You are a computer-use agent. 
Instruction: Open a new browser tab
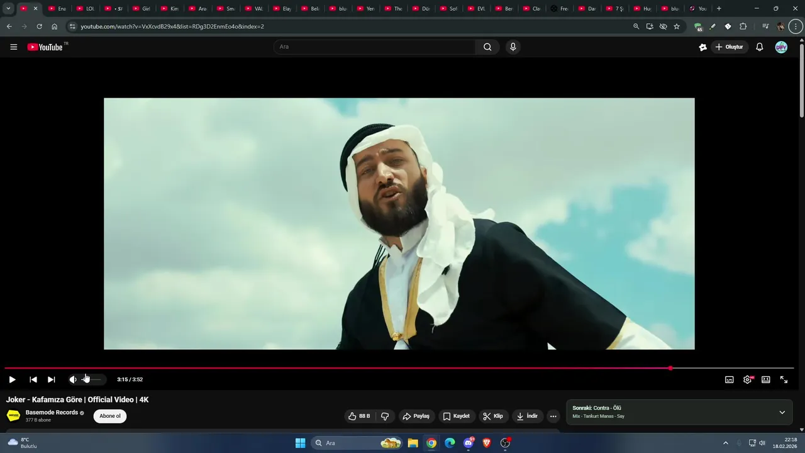click(719, 9)
